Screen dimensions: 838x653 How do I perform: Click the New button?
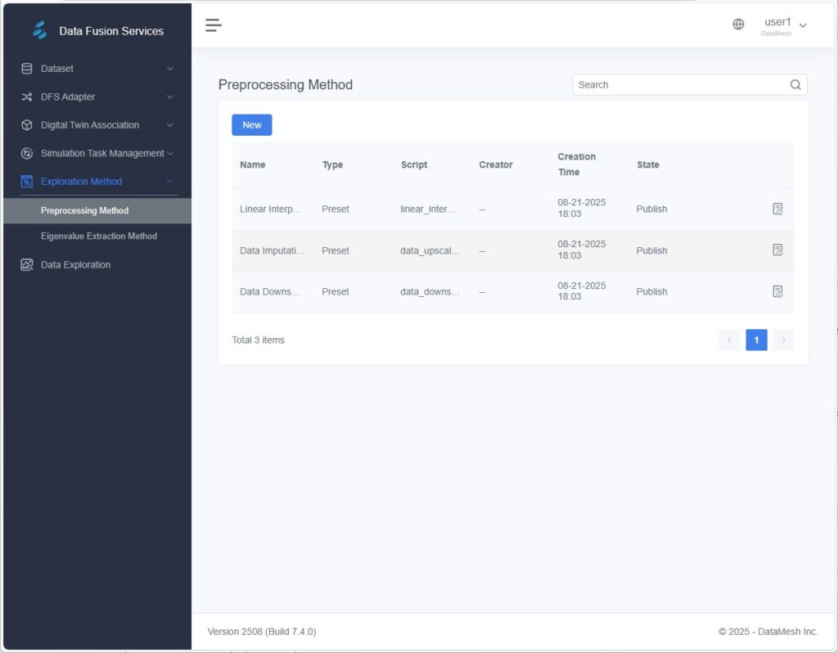pyautogui.click(x=251, y=124)
